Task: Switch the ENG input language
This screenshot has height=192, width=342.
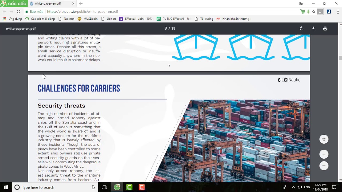Action: [307, 187]
